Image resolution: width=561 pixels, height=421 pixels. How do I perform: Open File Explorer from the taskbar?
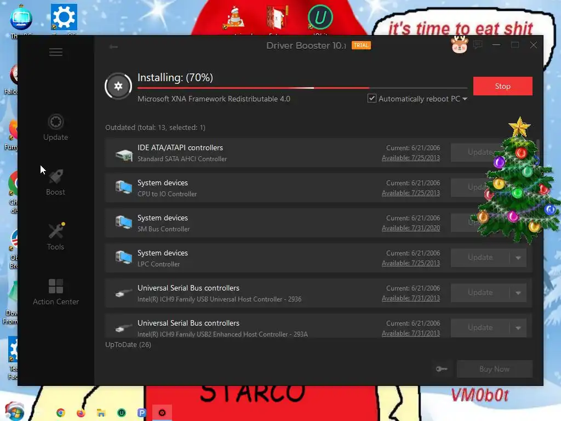tap(101, 413)
